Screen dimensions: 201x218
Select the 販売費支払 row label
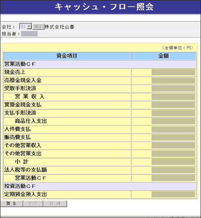click(x=18, y=137)
